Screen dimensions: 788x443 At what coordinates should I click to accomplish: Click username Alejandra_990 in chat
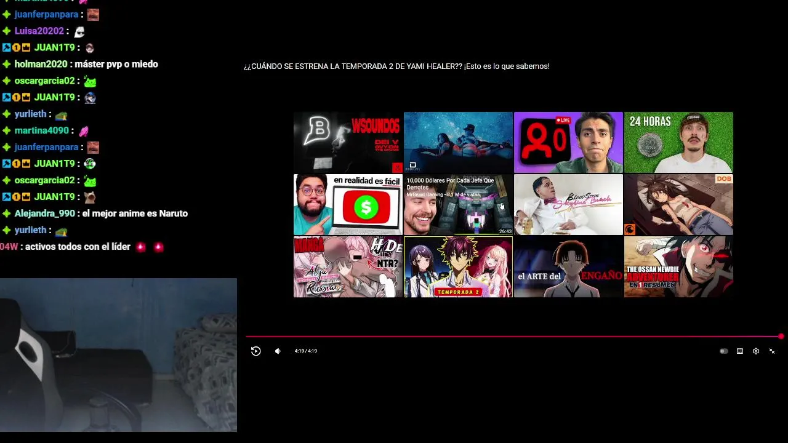(x=44, y=214)
